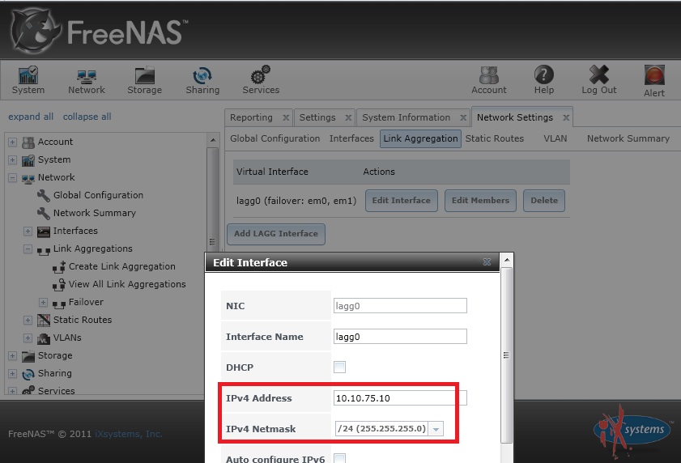Image resolution: width=681 pixels, height=463 pixels.
Task: Click the expand all link
Action: [x=31, y=117]
